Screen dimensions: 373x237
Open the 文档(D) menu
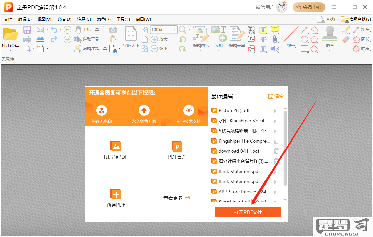tap(64, 19)
